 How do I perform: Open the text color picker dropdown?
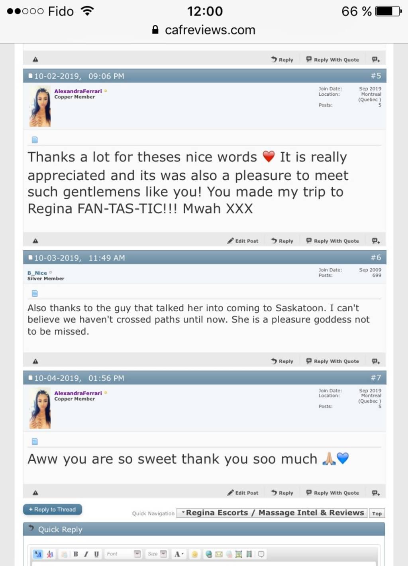179,554
